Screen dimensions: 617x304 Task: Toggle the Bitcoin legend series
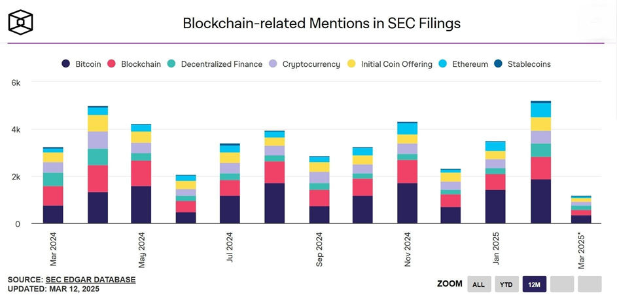pyautogui.click(x=81, y=64)
